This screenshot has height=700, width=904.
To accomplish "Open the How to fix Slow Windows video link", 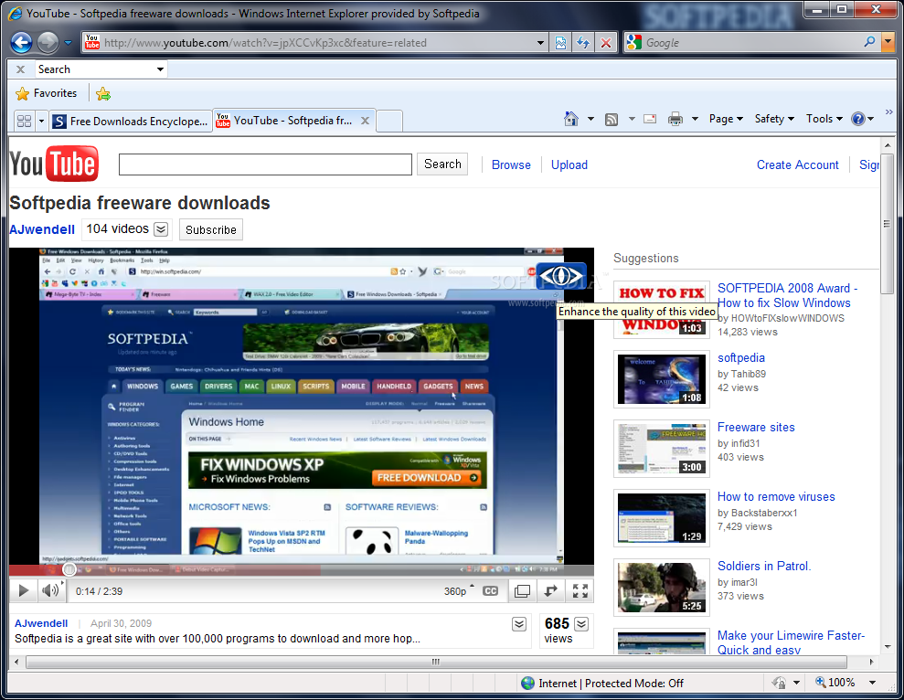I will coord(787,295).
